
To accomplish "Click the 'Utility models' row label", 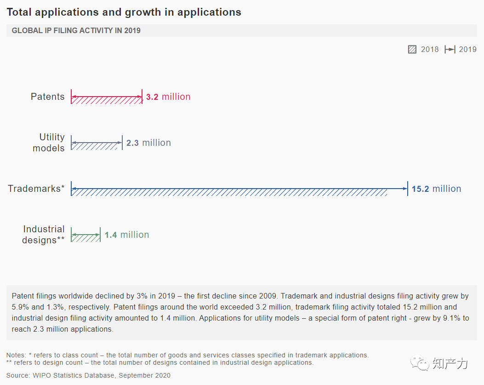I will tap(49, 143).
